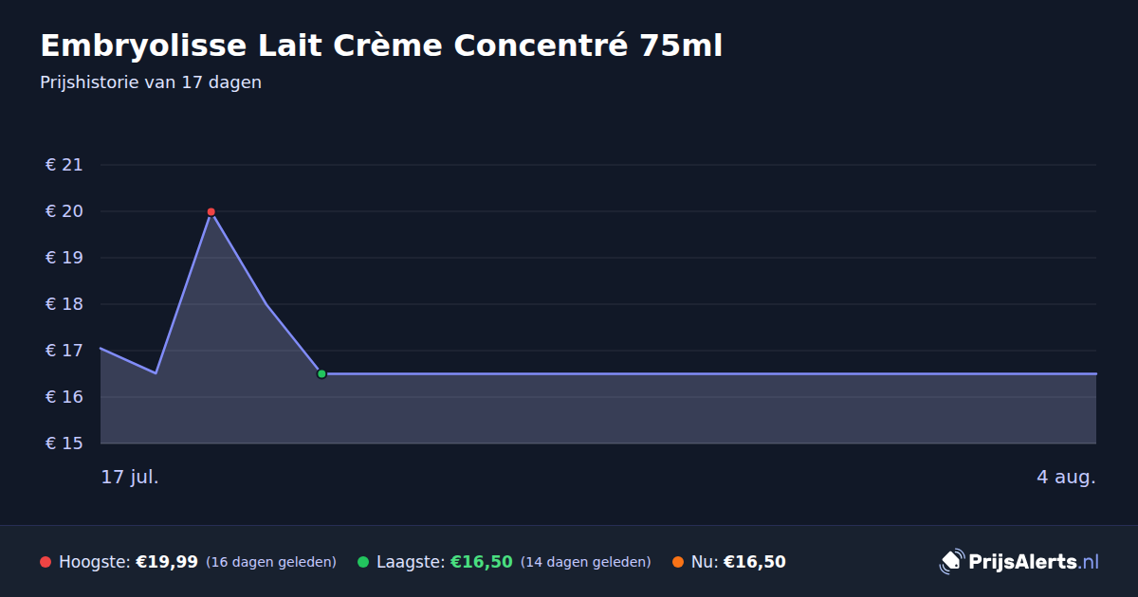The width and height of the screenshot is (1138, 597).
Task: Click the current price after Nu
Action: click(x=755, y=562)
